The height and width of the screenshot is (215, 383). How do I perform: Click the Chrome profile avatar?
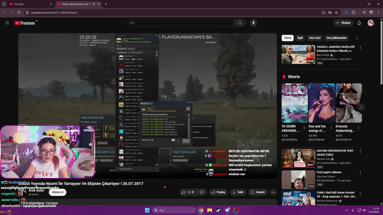click(371, 13)
